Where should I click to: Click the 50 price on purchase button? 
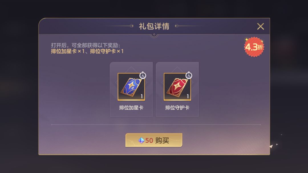click(x=149, y=141)
